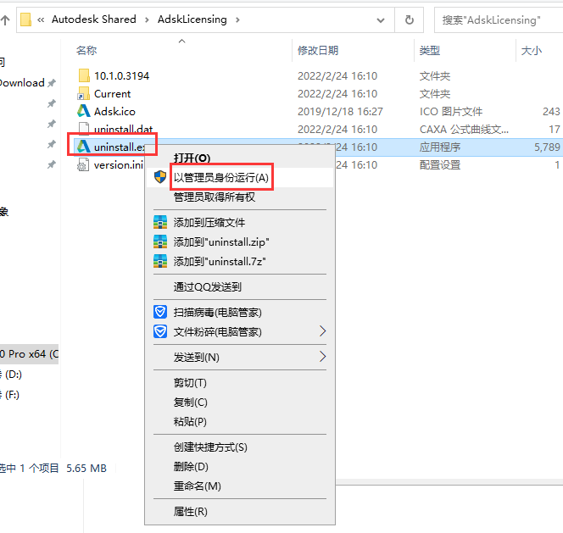Click 2019/12/18 16:27 date cell
Image resolution: width=563 pixels, height=533 pixels.
pyautogui.click(x=340, y=112)
